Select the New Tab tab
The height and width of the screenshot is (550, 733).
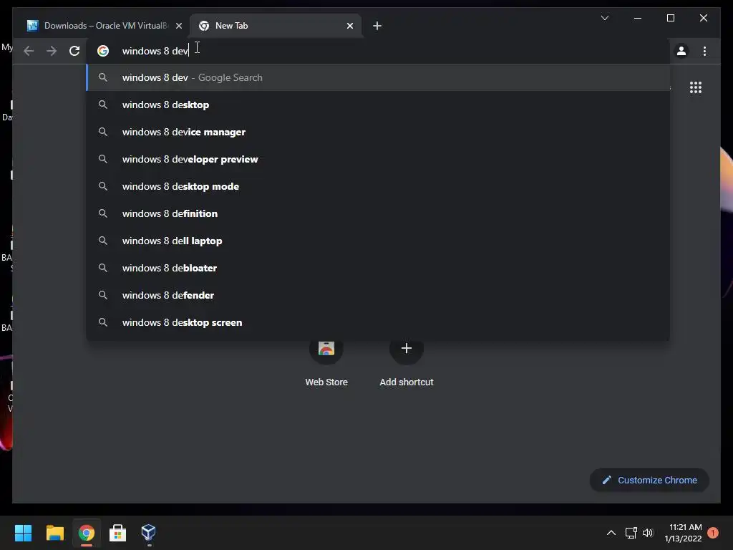(x=275, y=26)
